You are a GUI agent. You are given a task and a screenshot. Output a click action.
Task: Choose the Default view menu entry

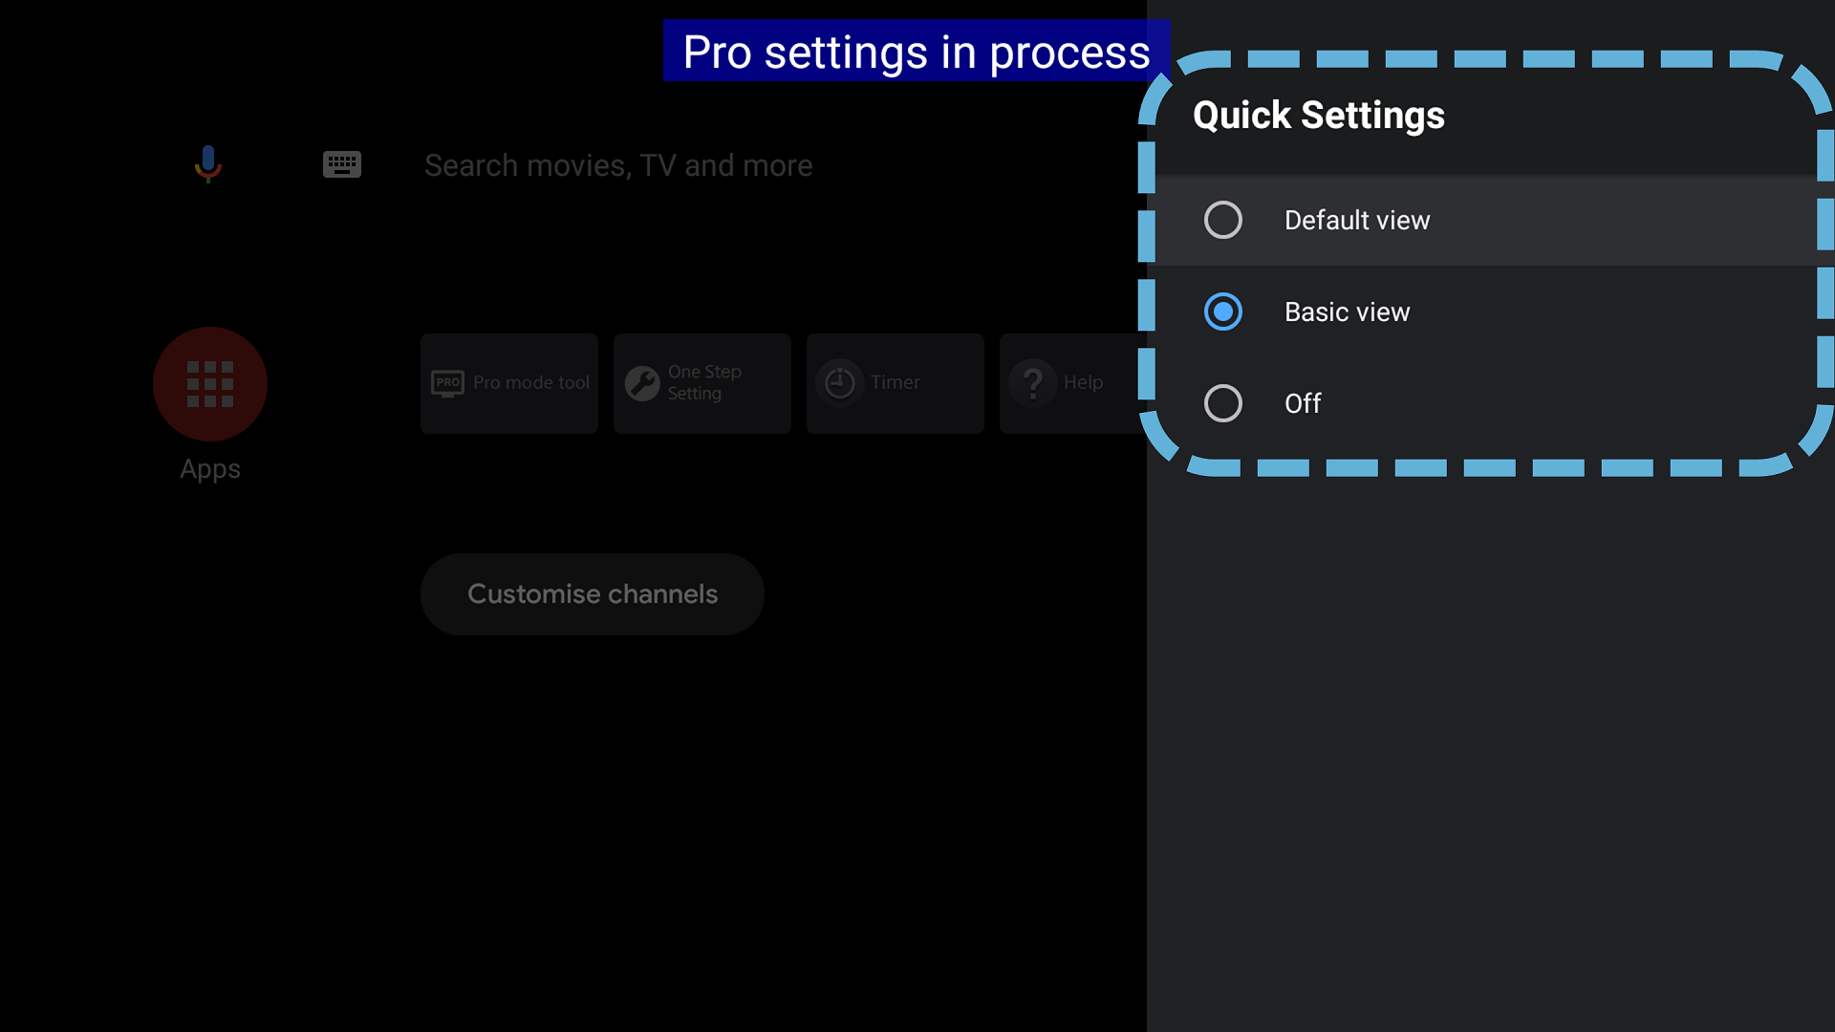pos(1357,220)
